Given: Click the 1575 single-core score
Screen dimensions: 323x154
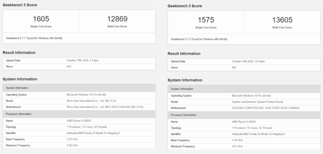Looking at the screenshot, I should pyautogui.click(x=206, y=20).
